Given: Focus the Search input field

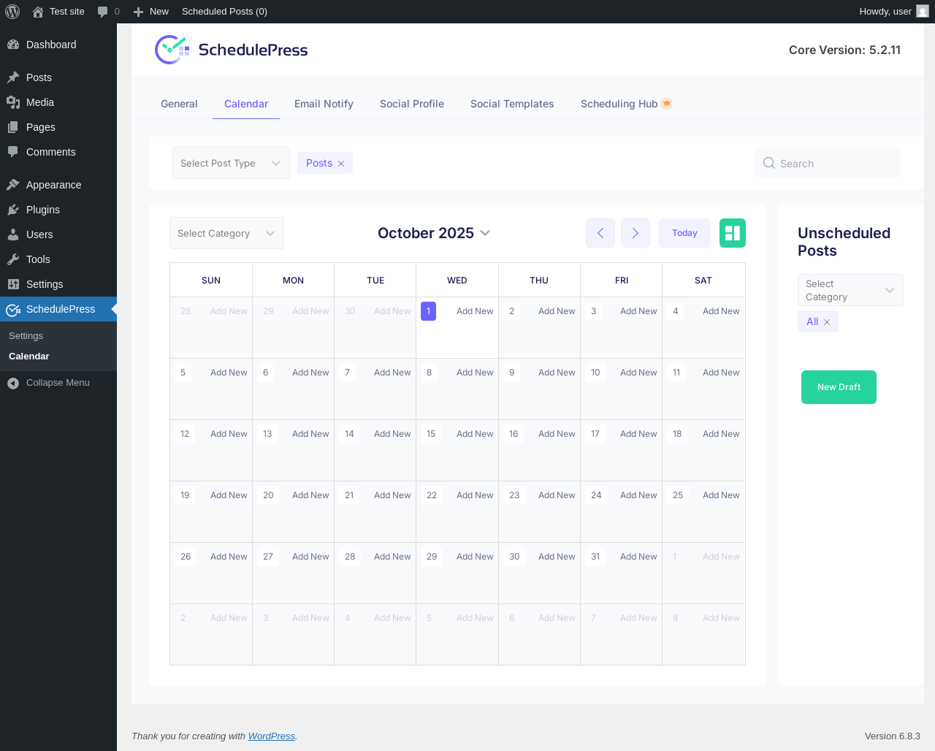Looking at the screenshot, I should click(x=827, y=163).
